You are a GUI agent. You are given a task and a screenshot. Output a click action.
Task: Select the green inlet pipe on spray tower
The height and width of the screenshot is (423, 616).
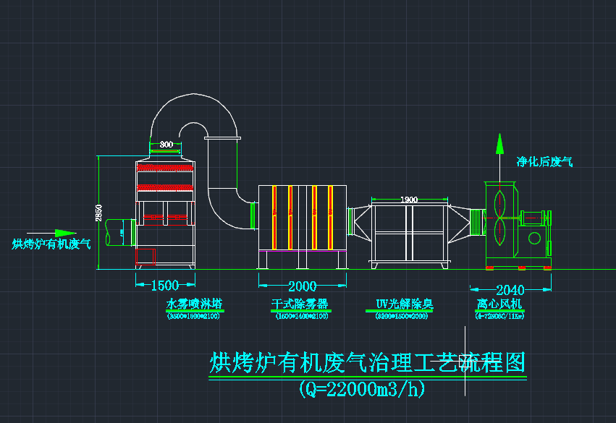[x=121, y=233]
